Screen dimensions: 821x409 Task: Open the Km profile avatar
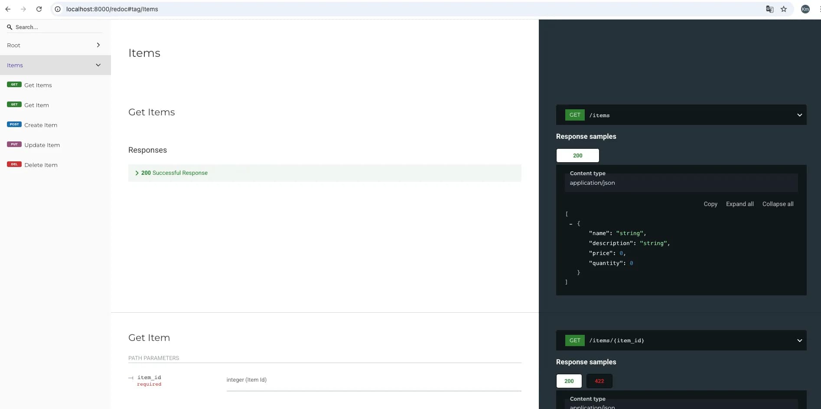coord(805,9)
